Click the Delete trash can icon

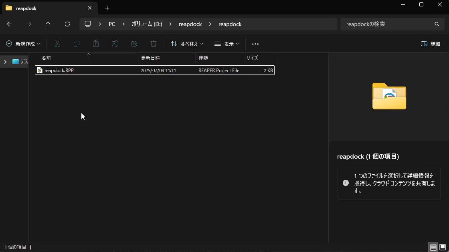154,44
